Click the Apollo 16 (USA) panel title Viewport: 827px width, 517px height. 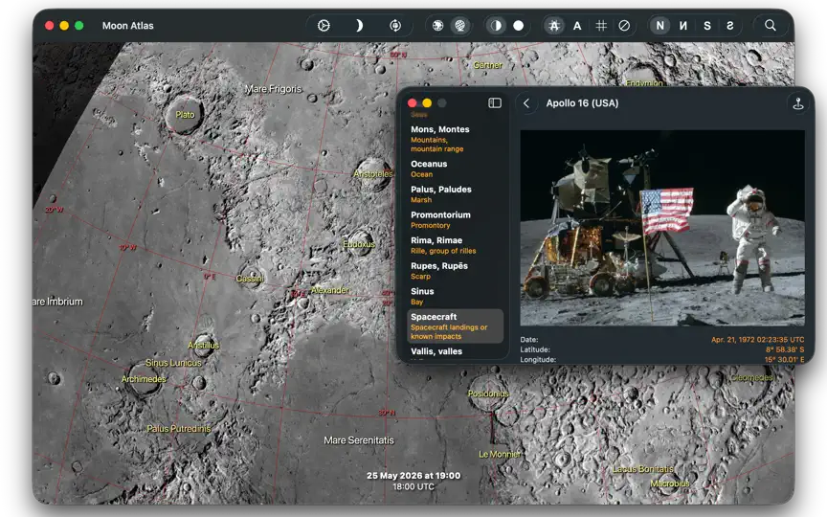click(582, 103)
